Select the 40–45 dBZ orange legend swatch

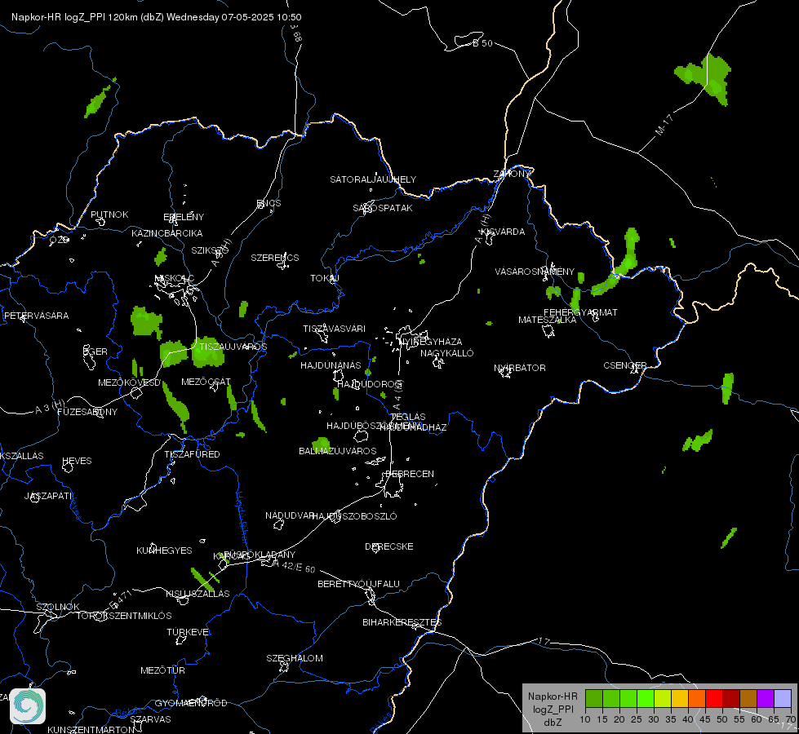(697, 699)
